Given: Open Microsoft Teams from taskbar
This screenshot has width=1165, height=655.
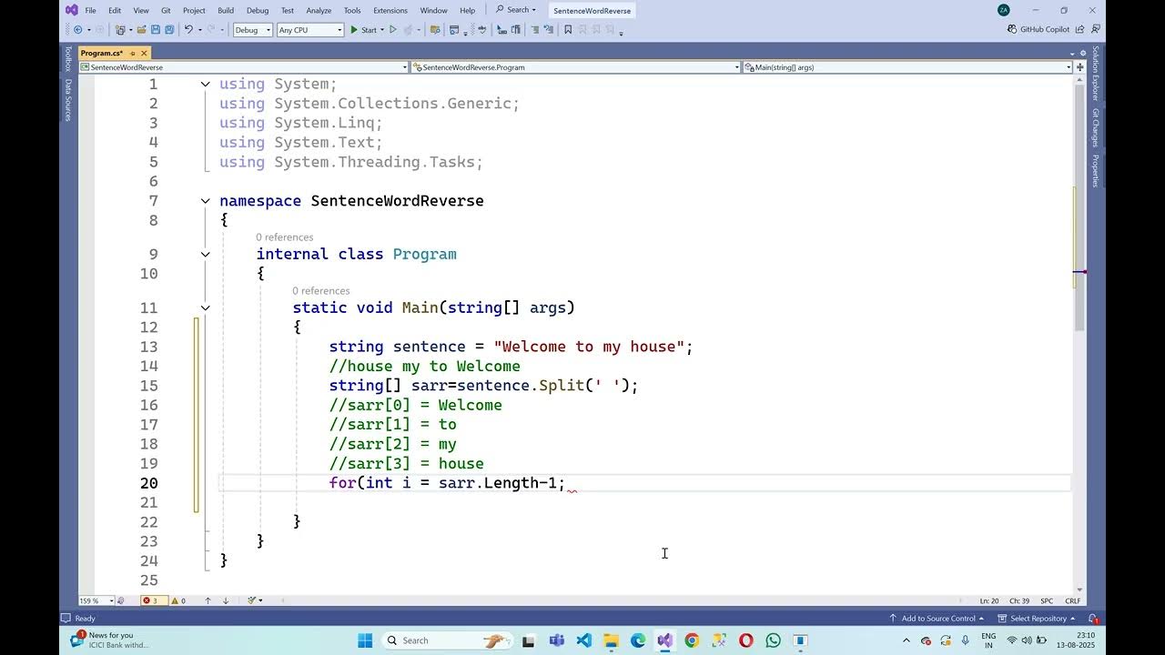Looking at the screenshot, I should pos(556,640).
